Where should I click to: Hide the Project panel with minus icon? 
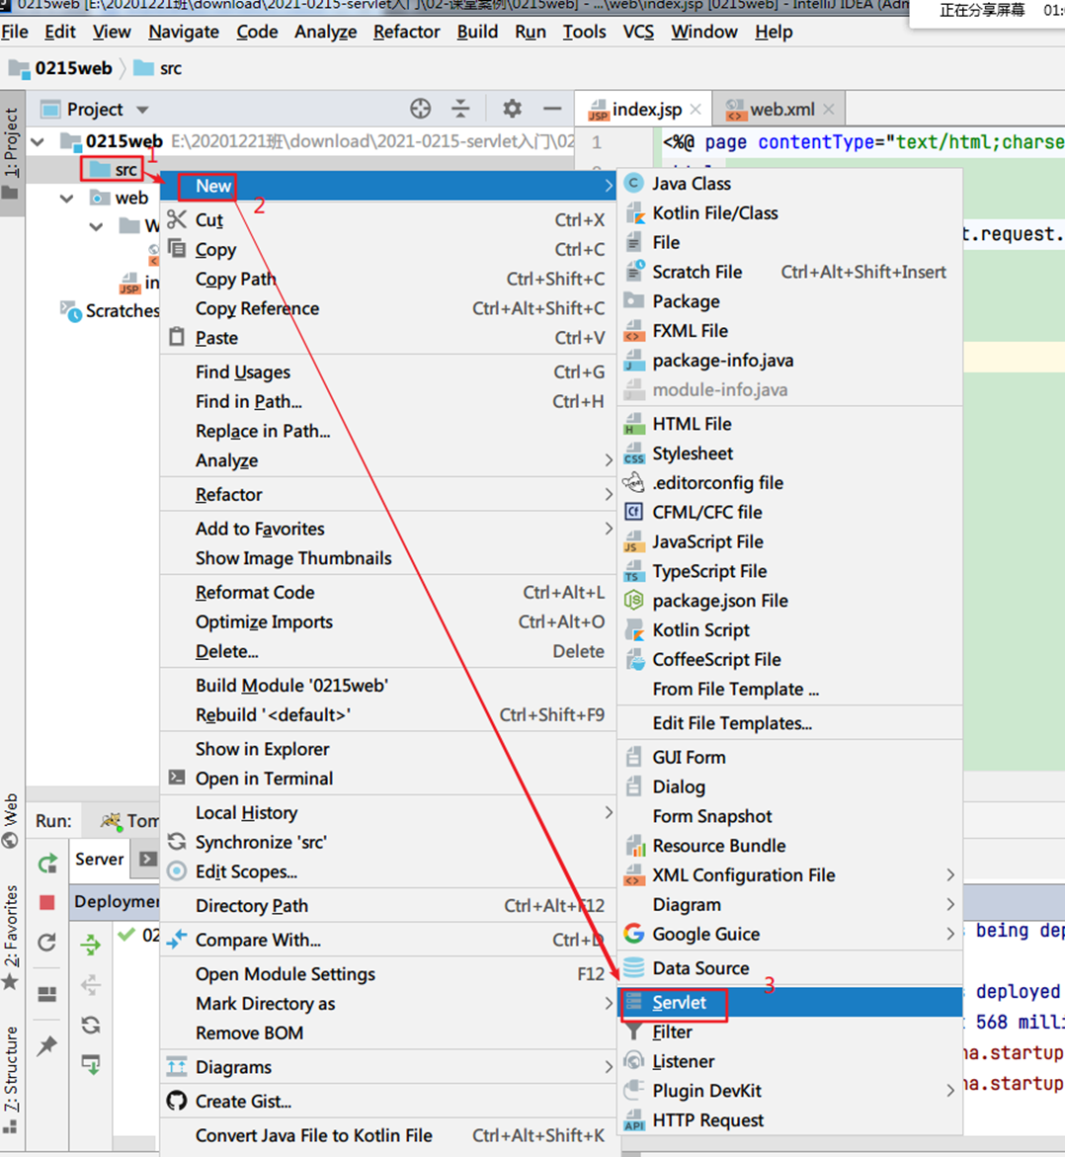pyautogui.click(x=552, y=110)
